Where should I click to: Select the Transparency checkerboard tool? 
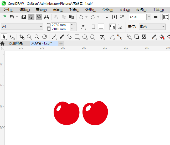pyautogui.click(x=144, y=37)
